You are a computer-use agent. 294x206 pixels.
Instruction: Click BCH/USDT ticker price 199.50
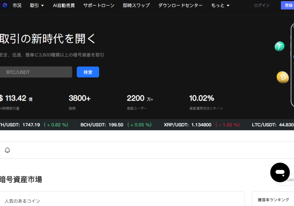tap(116, 125)
